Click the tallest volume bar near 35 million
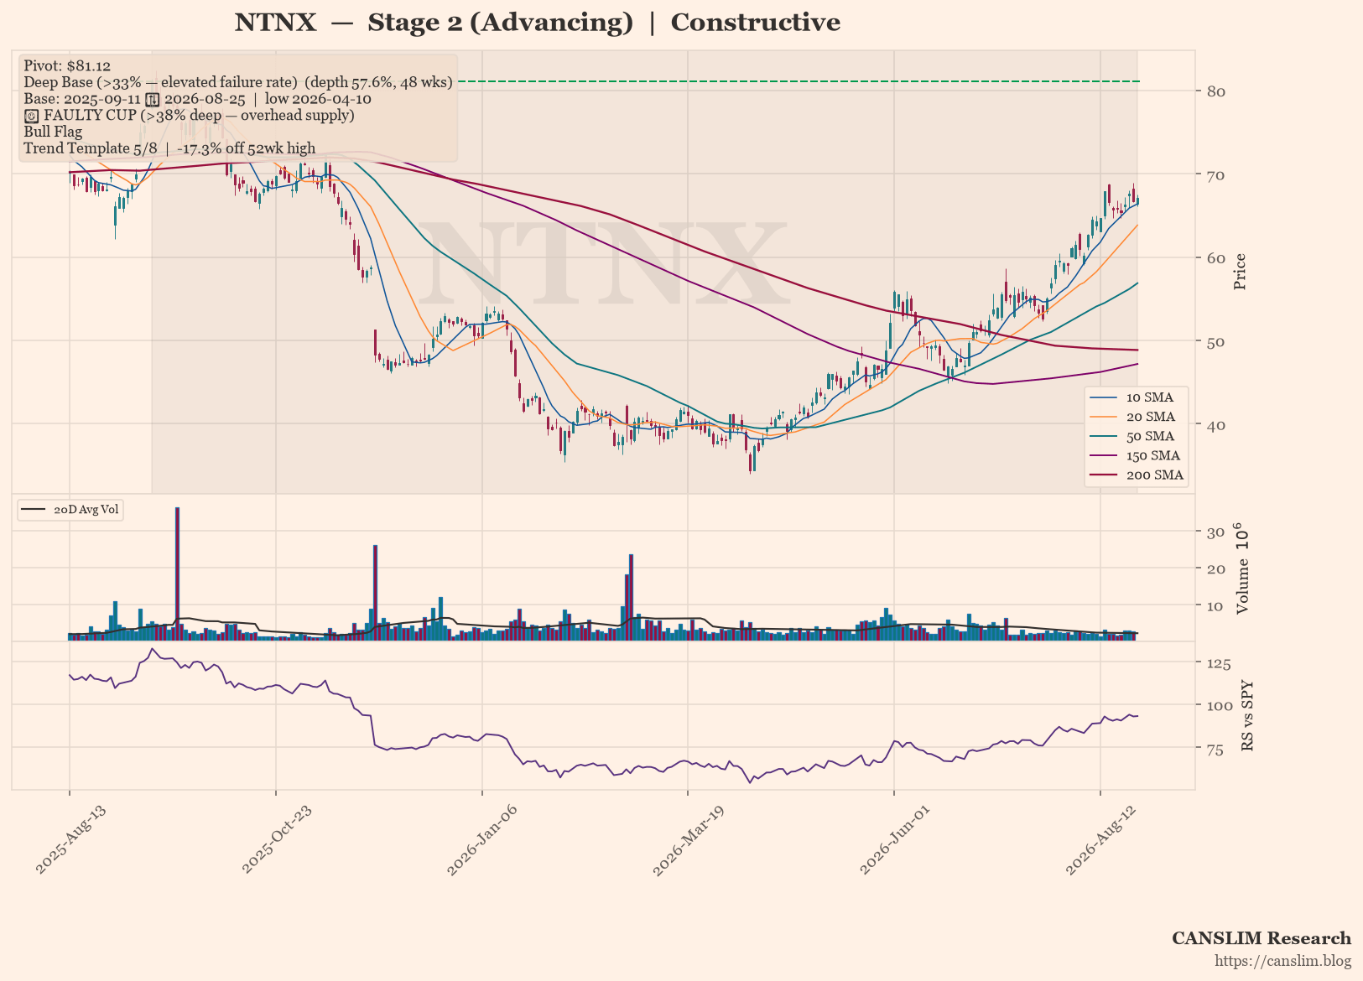This screenshot has height=981, width=1363. [177, 574]
